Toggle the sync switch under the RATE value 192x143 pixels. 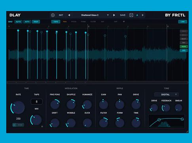18,125
